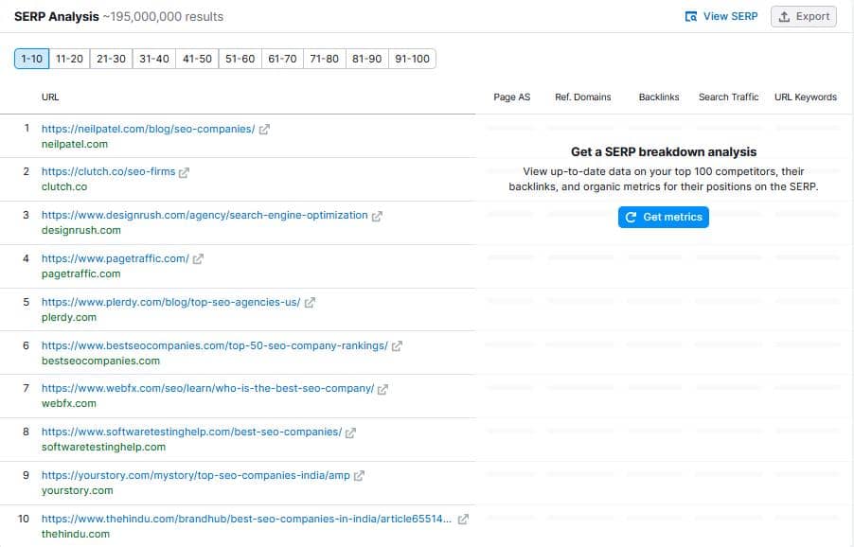The height and width of the screenshot is (547, 854).
Task: Open the clutch.co/seo-firms link
Action: tap(108, 171)
